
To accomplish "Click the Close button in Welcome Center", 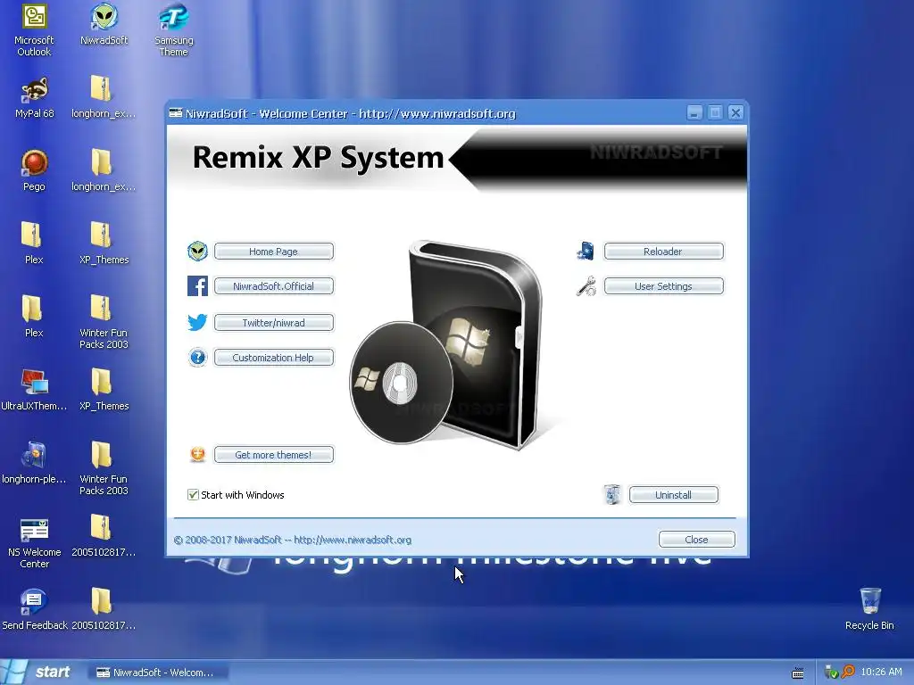I will click(x=696, y=540).
